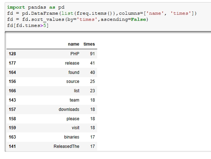The width and height of the screenshot is (211, 159).
Task: Select the 'binaries' name cell
Action: click(x=72, y=137)
